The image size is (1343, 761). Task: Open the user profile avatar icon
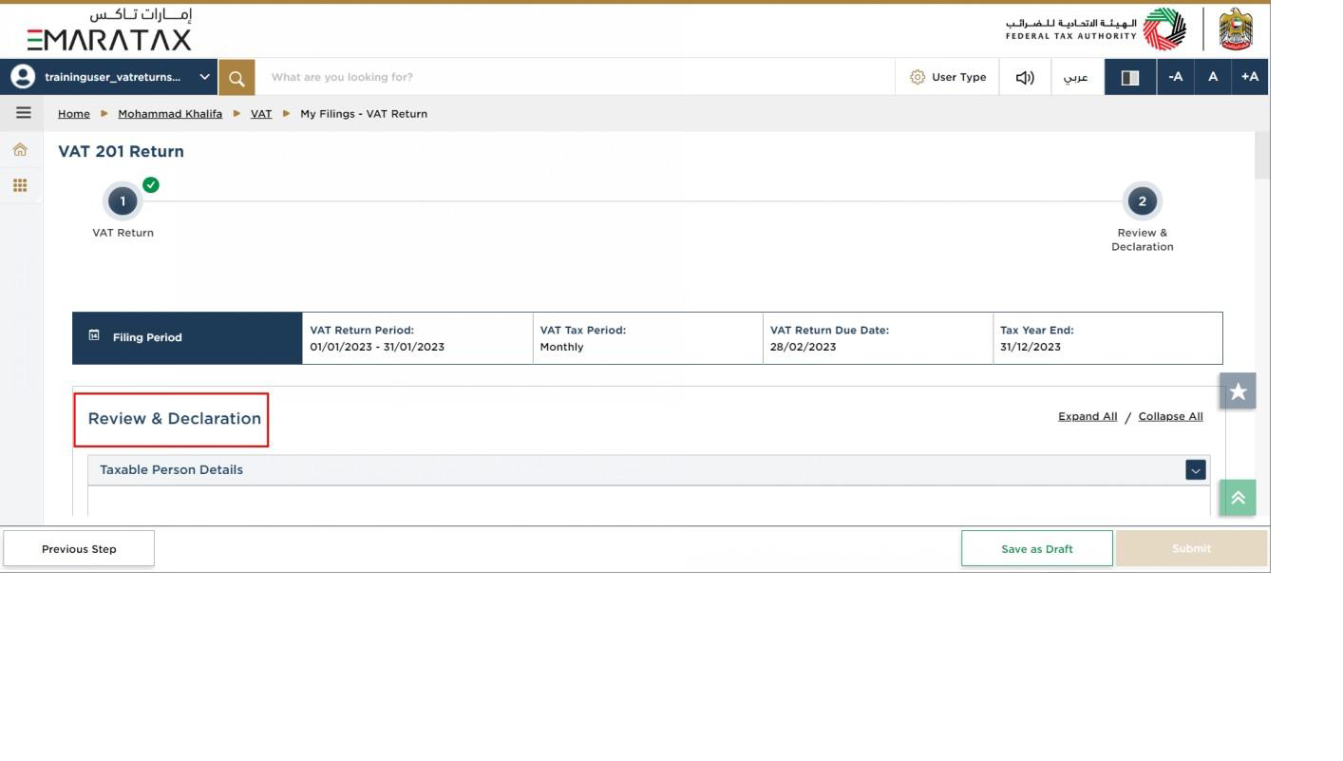pyautogui.click(x=21, y=77)
